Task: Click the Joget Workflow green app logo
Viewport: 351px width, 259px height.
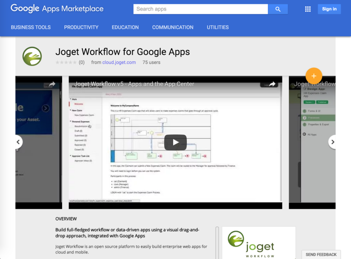Action: 32,56
